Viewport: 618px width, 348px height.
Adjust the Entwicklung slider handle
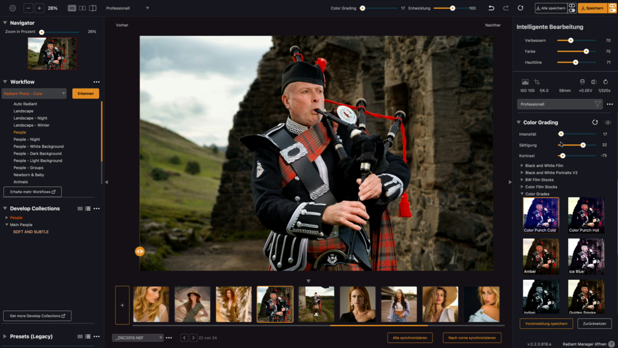pos(453,8)
